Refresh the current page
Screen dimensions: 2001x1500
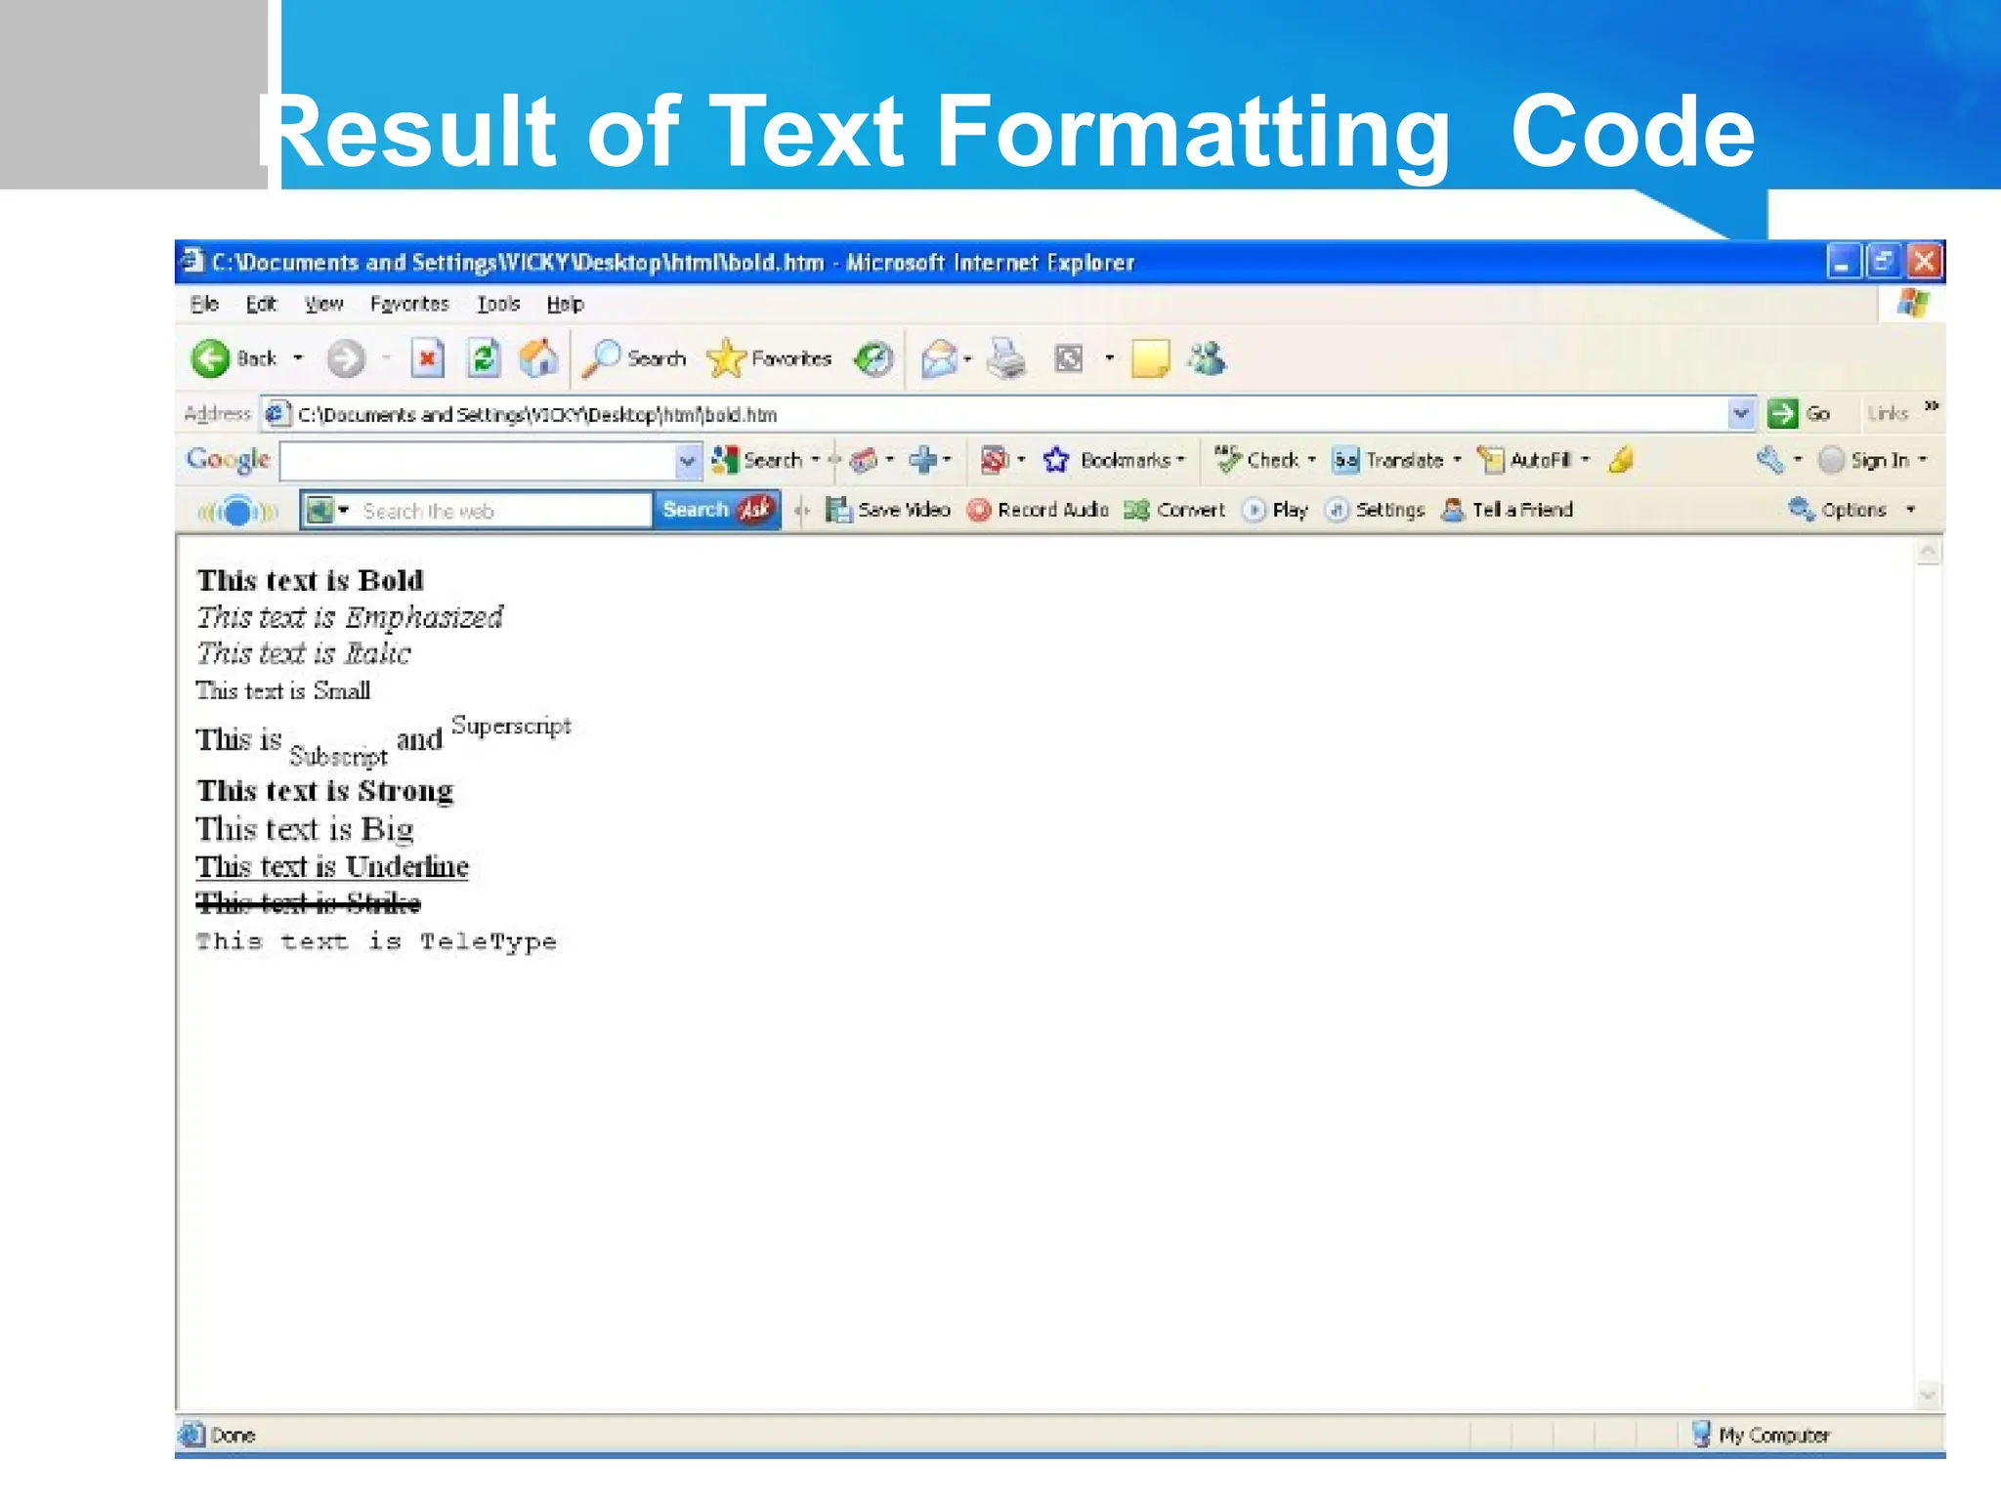[x=484, y=359]
